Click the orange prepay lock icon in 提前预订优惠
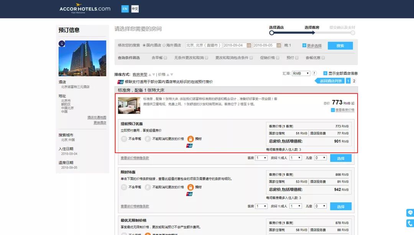The image size is (414, 235). (x=191, y=139)
